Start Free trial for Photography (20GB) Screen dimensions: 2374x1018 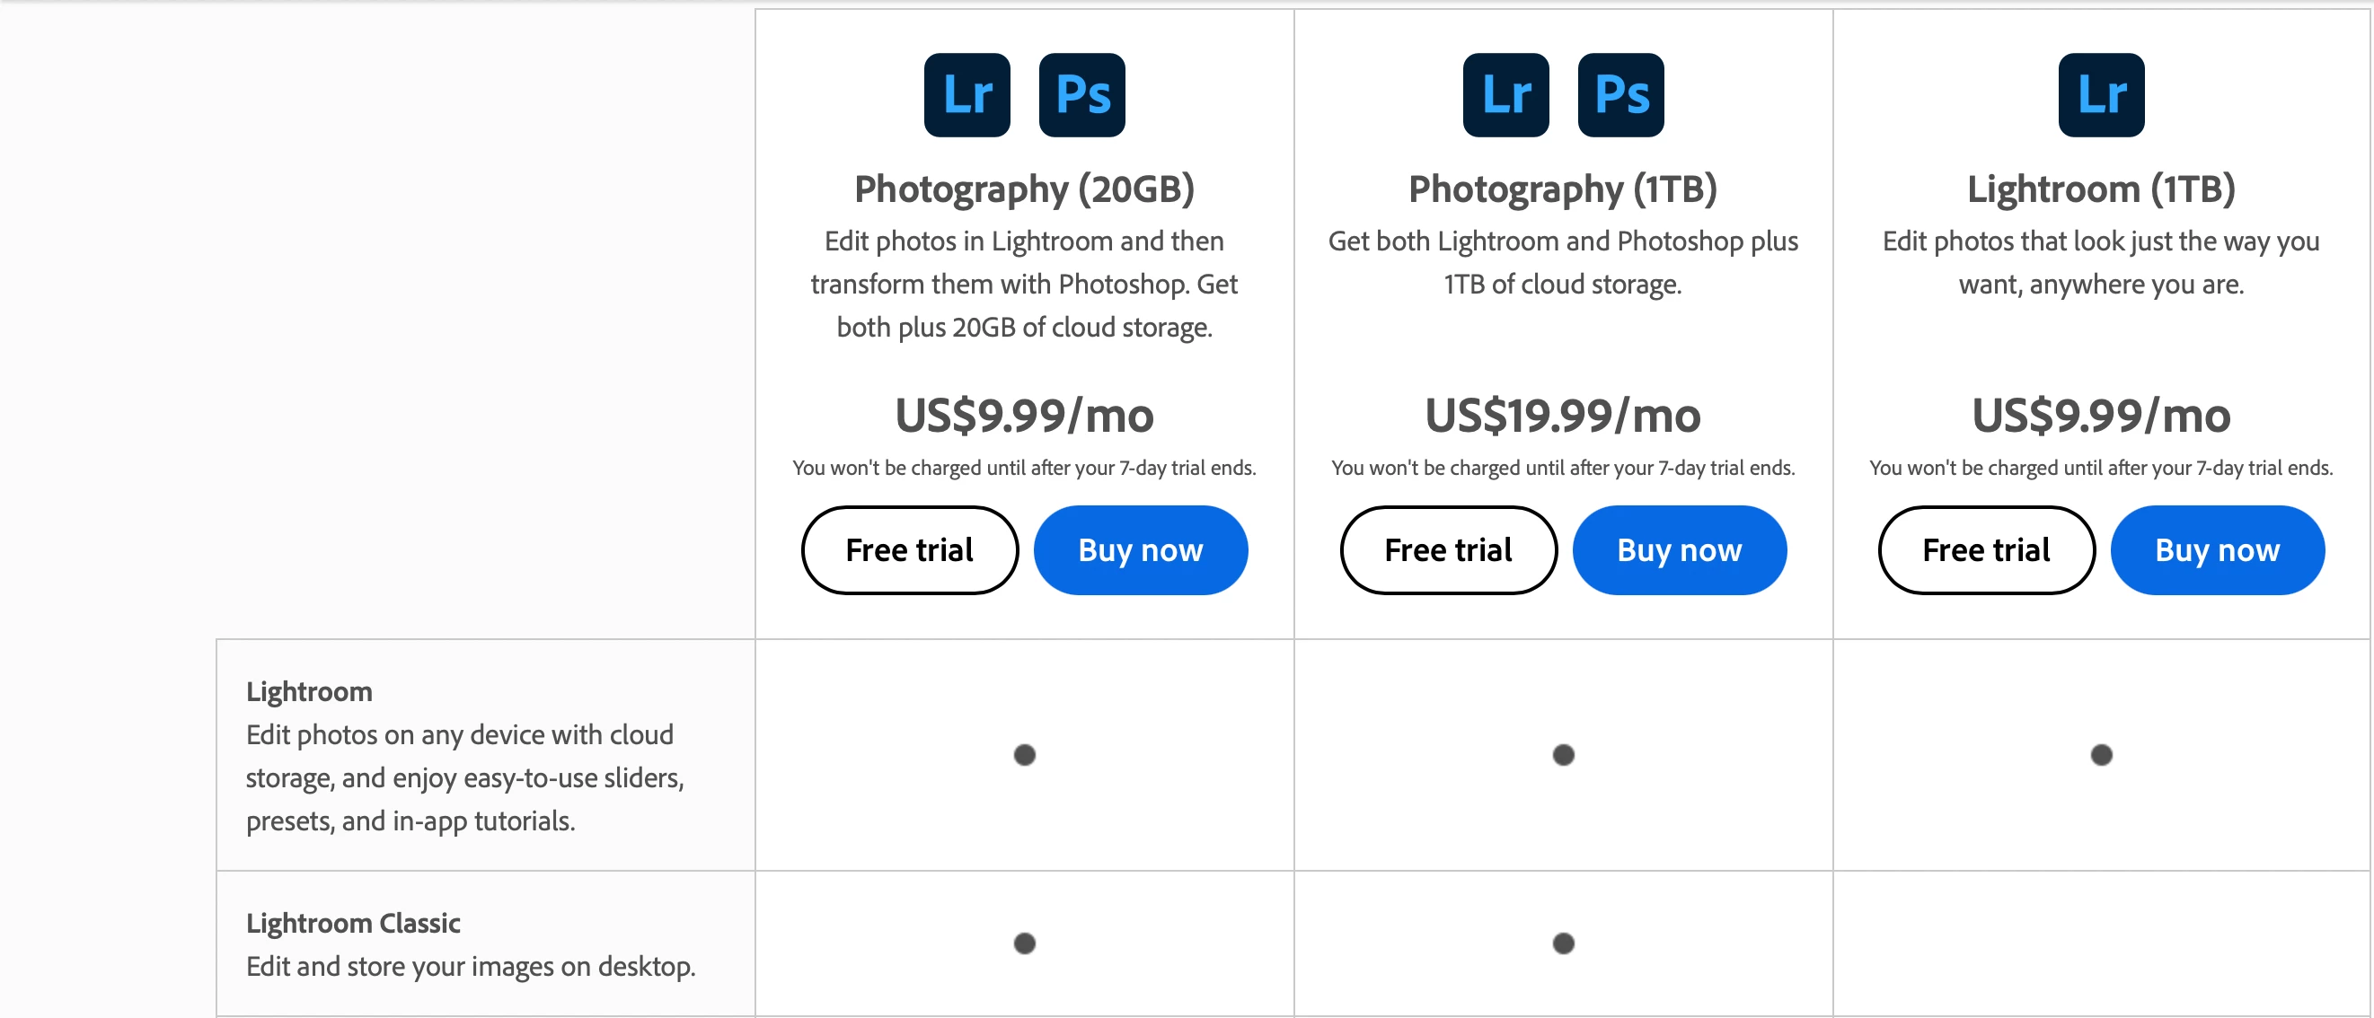click(x=910, y=550)
